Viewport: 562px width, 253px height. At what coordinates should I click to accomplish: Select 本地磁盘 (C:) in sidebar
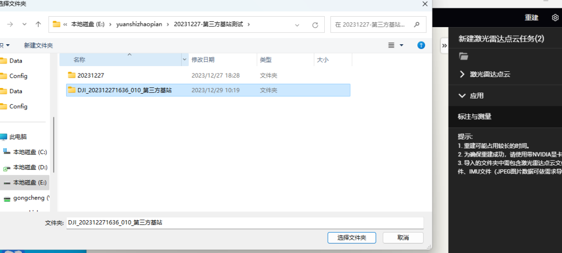25,152
